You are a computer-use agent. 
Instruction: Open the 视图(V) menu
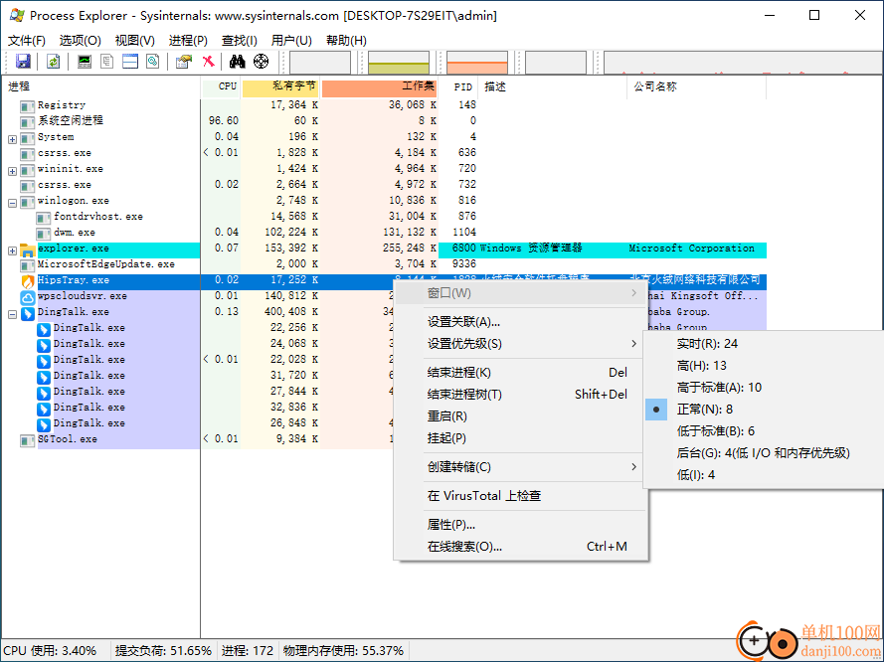coord(135,41)
